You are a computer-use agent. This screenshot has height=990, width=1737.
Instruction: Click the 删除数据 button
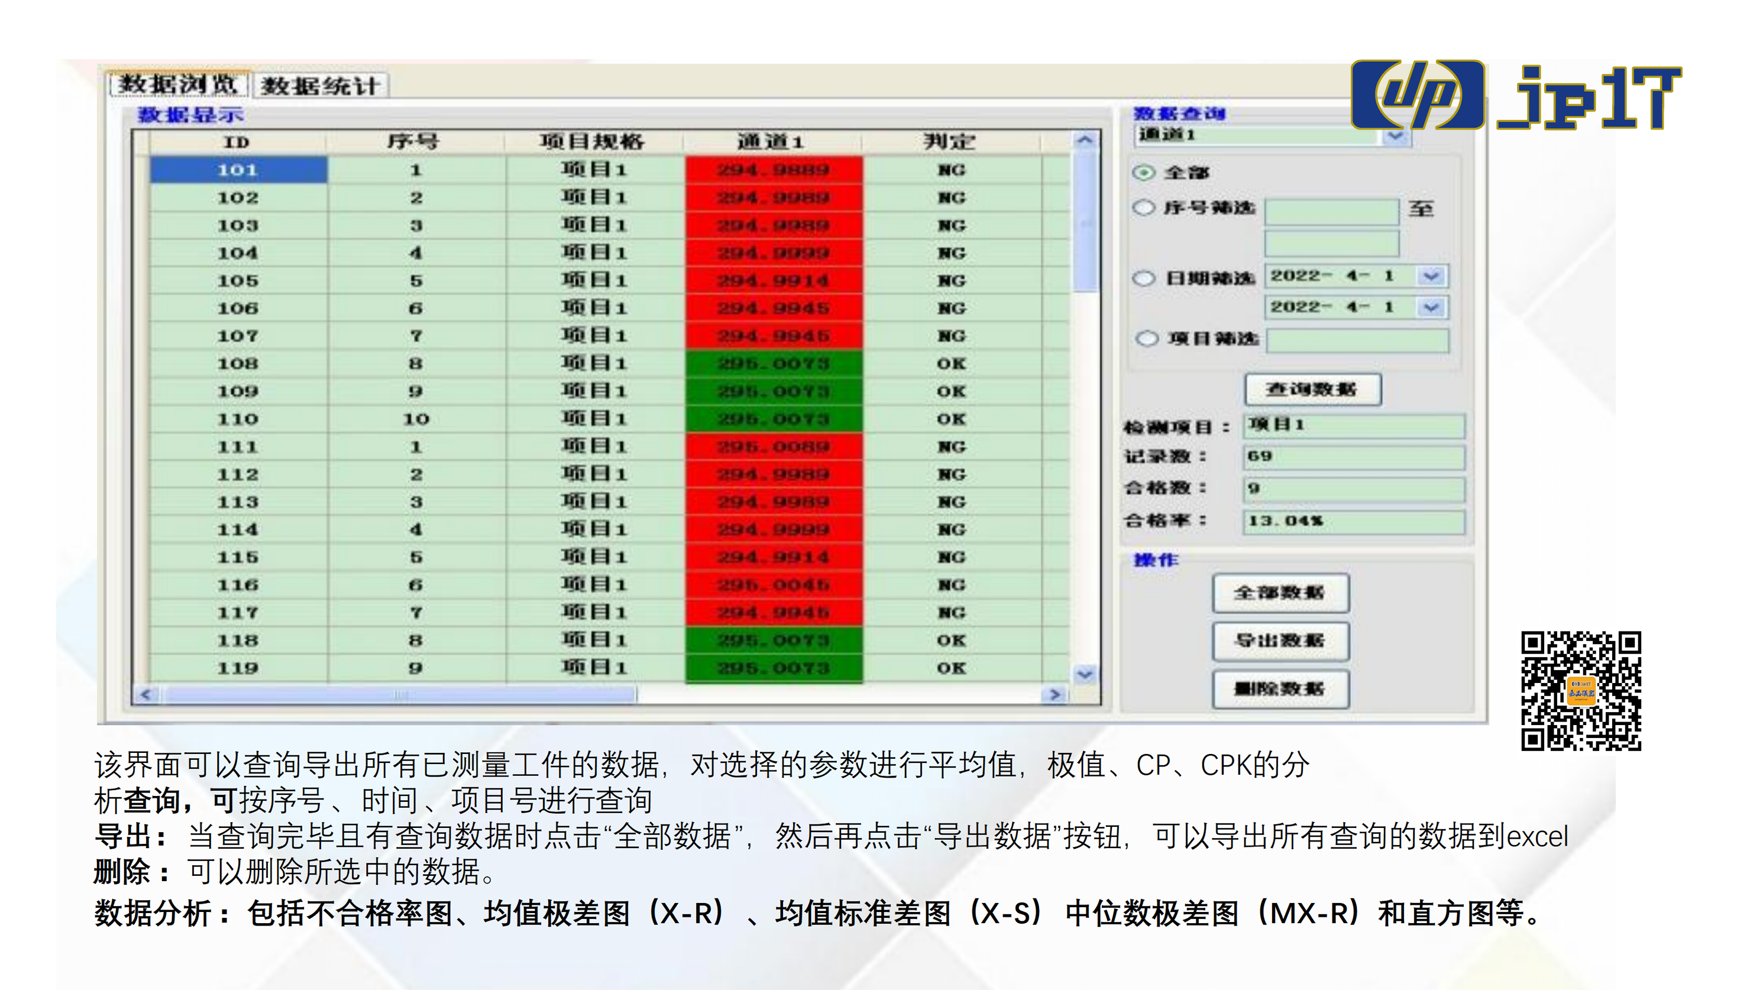click(1280, 689)
